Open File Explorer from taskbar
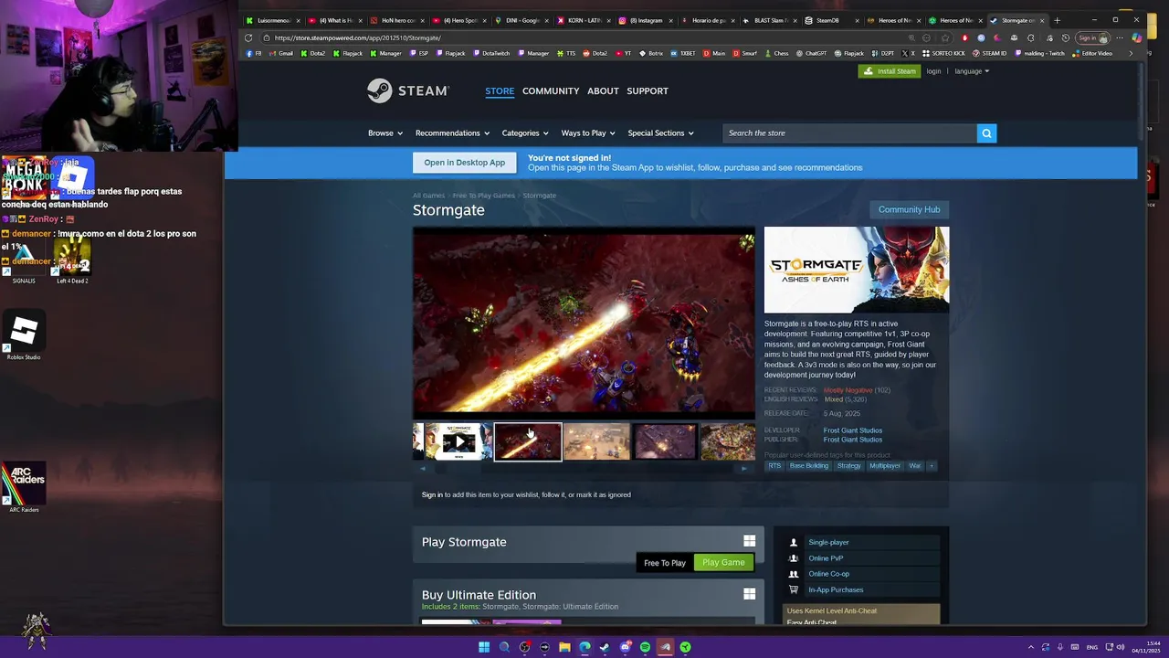1169x658 pixels. 564,647
